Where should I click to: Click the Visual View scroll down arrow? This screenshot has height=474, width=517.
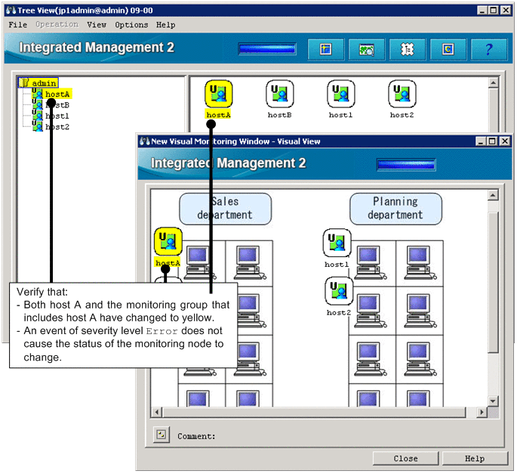click(x=493, y=401)
